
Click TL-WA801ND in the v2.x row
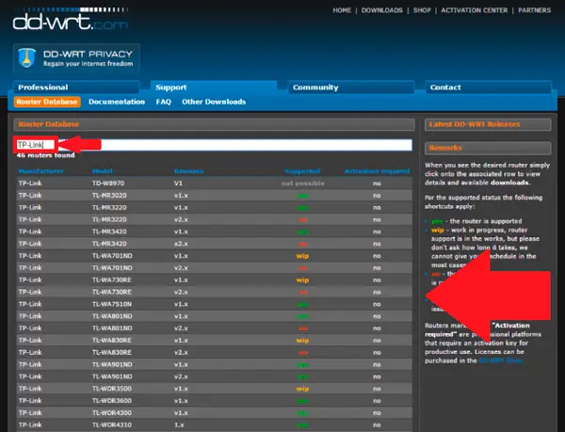coord(112,328)
